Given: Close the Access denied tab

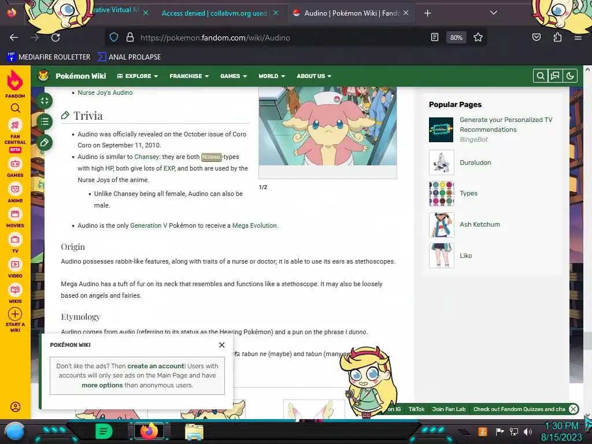Looking at the screenshot, I should click(276, 13).
